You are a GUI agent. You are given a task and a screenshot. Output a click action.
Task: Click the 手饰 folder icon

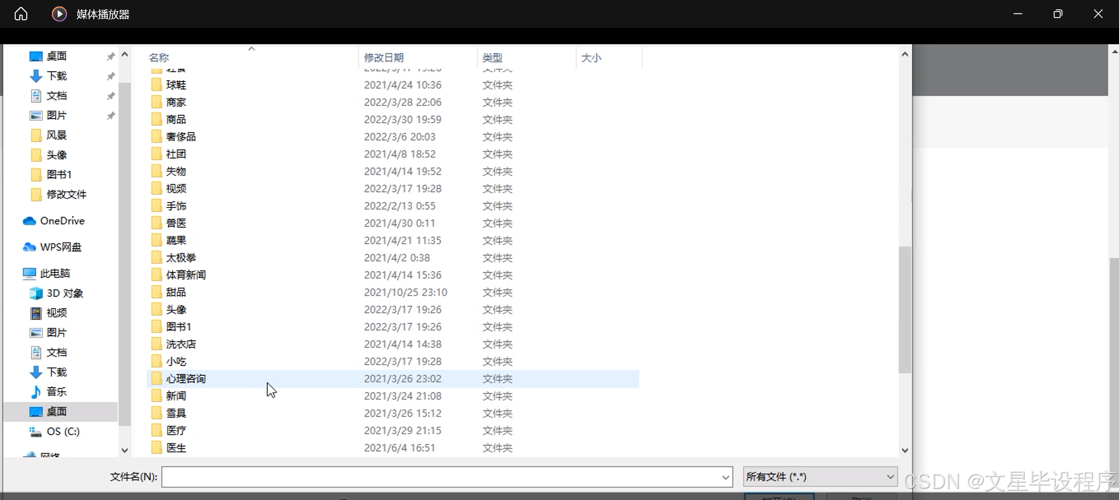pos(156,206)
